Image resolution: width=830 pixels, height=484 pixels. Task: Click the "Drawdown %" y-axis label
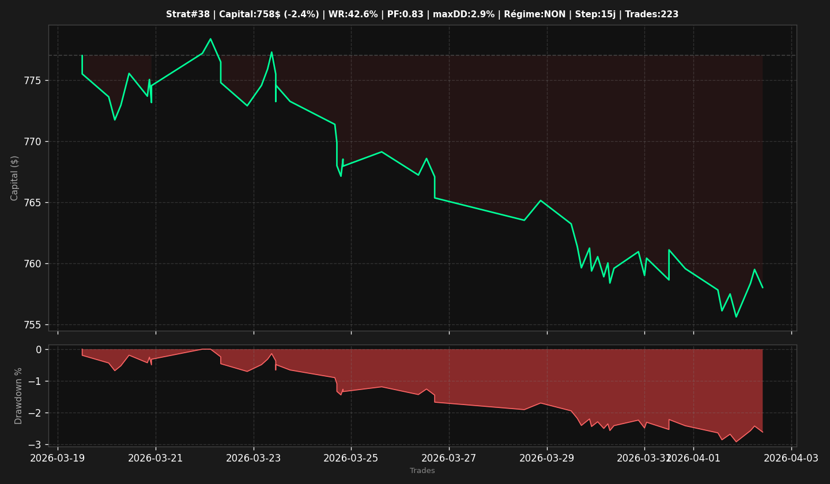pos(18,396)
